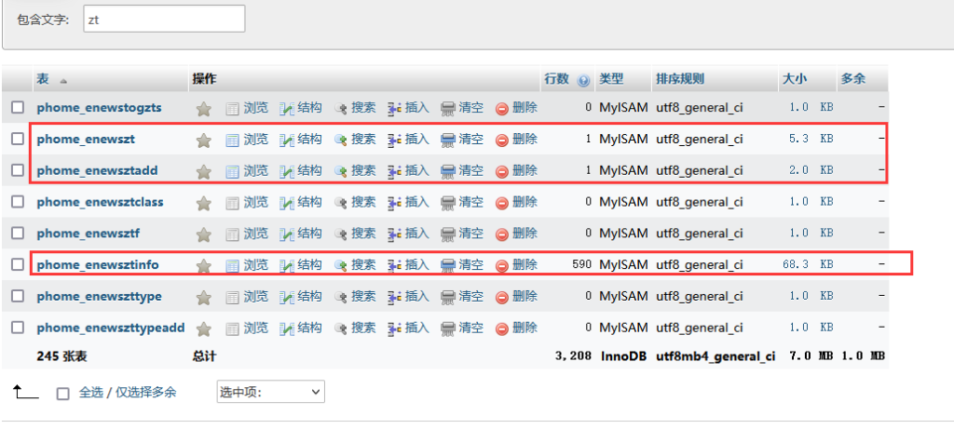This screenshot has height=429, width=954.
Task: Structure icon for phome_enewsztadd
Action: pos(287,172)
